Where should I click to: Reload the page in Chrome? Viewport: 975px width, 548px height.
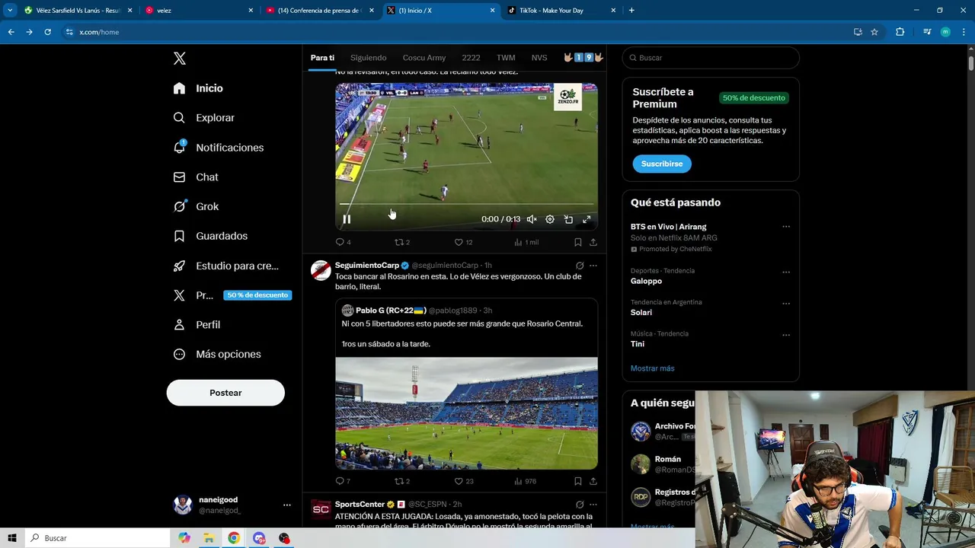[47, 32]
